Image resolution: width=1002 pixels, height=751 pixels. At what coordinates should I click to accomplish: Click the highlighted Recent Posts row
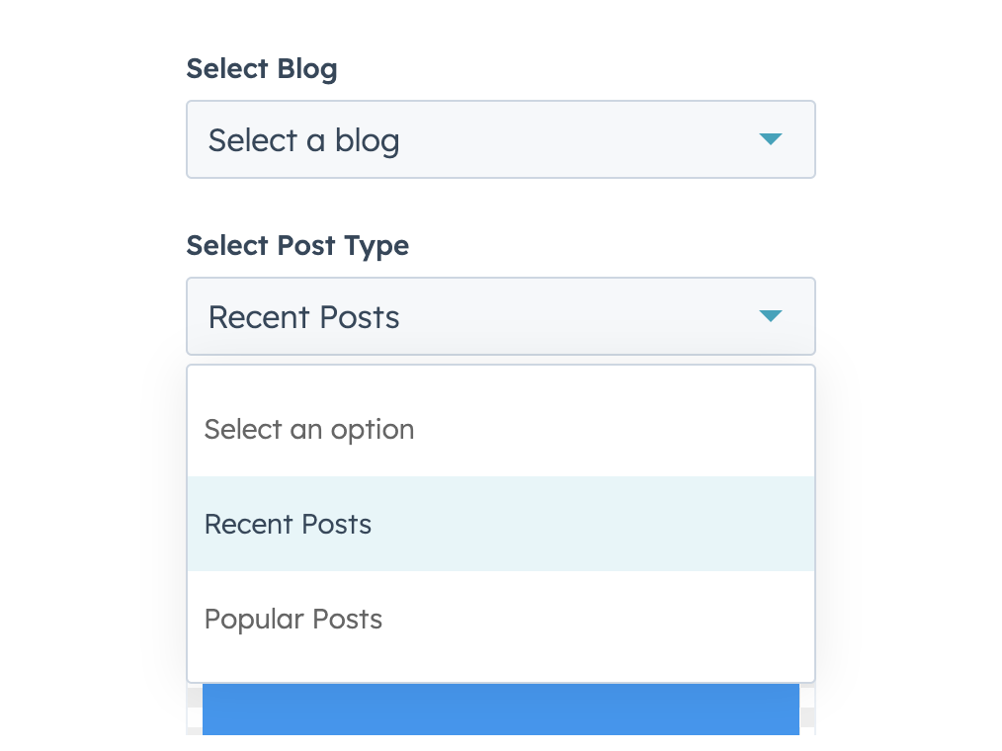[x=501, y=524]
